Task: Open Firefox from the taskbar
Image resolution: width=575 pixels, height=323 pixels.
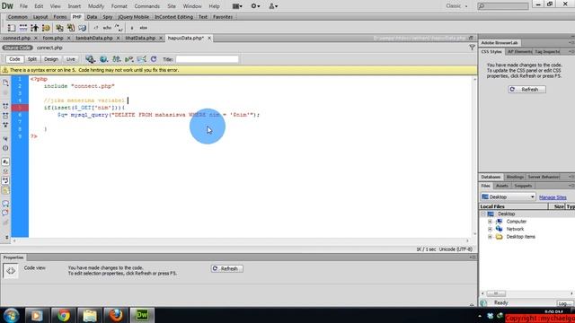Action: pos(116,315)
